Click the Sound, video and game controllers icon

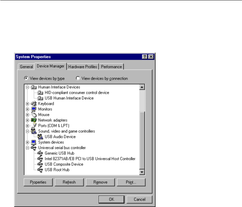coord(34,131)
